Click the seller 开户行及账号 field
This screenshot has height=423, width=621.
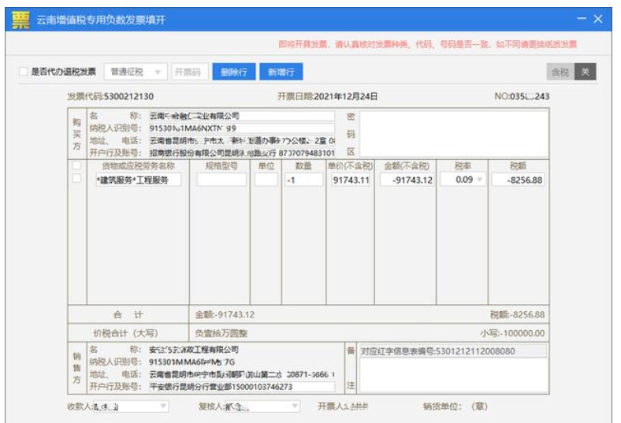click(x=242, y=387)
